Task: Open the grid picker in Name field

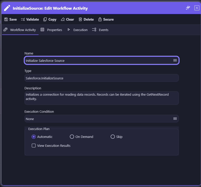Action: pos(175,60)
